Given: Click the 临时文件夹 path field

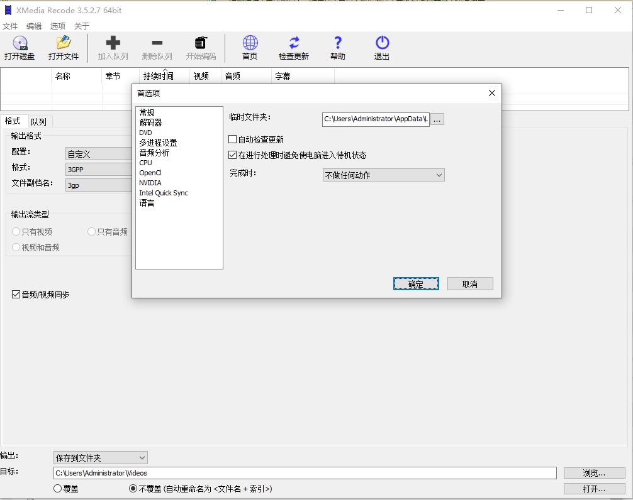Looking at the screenshot, I should click(376, 119).
